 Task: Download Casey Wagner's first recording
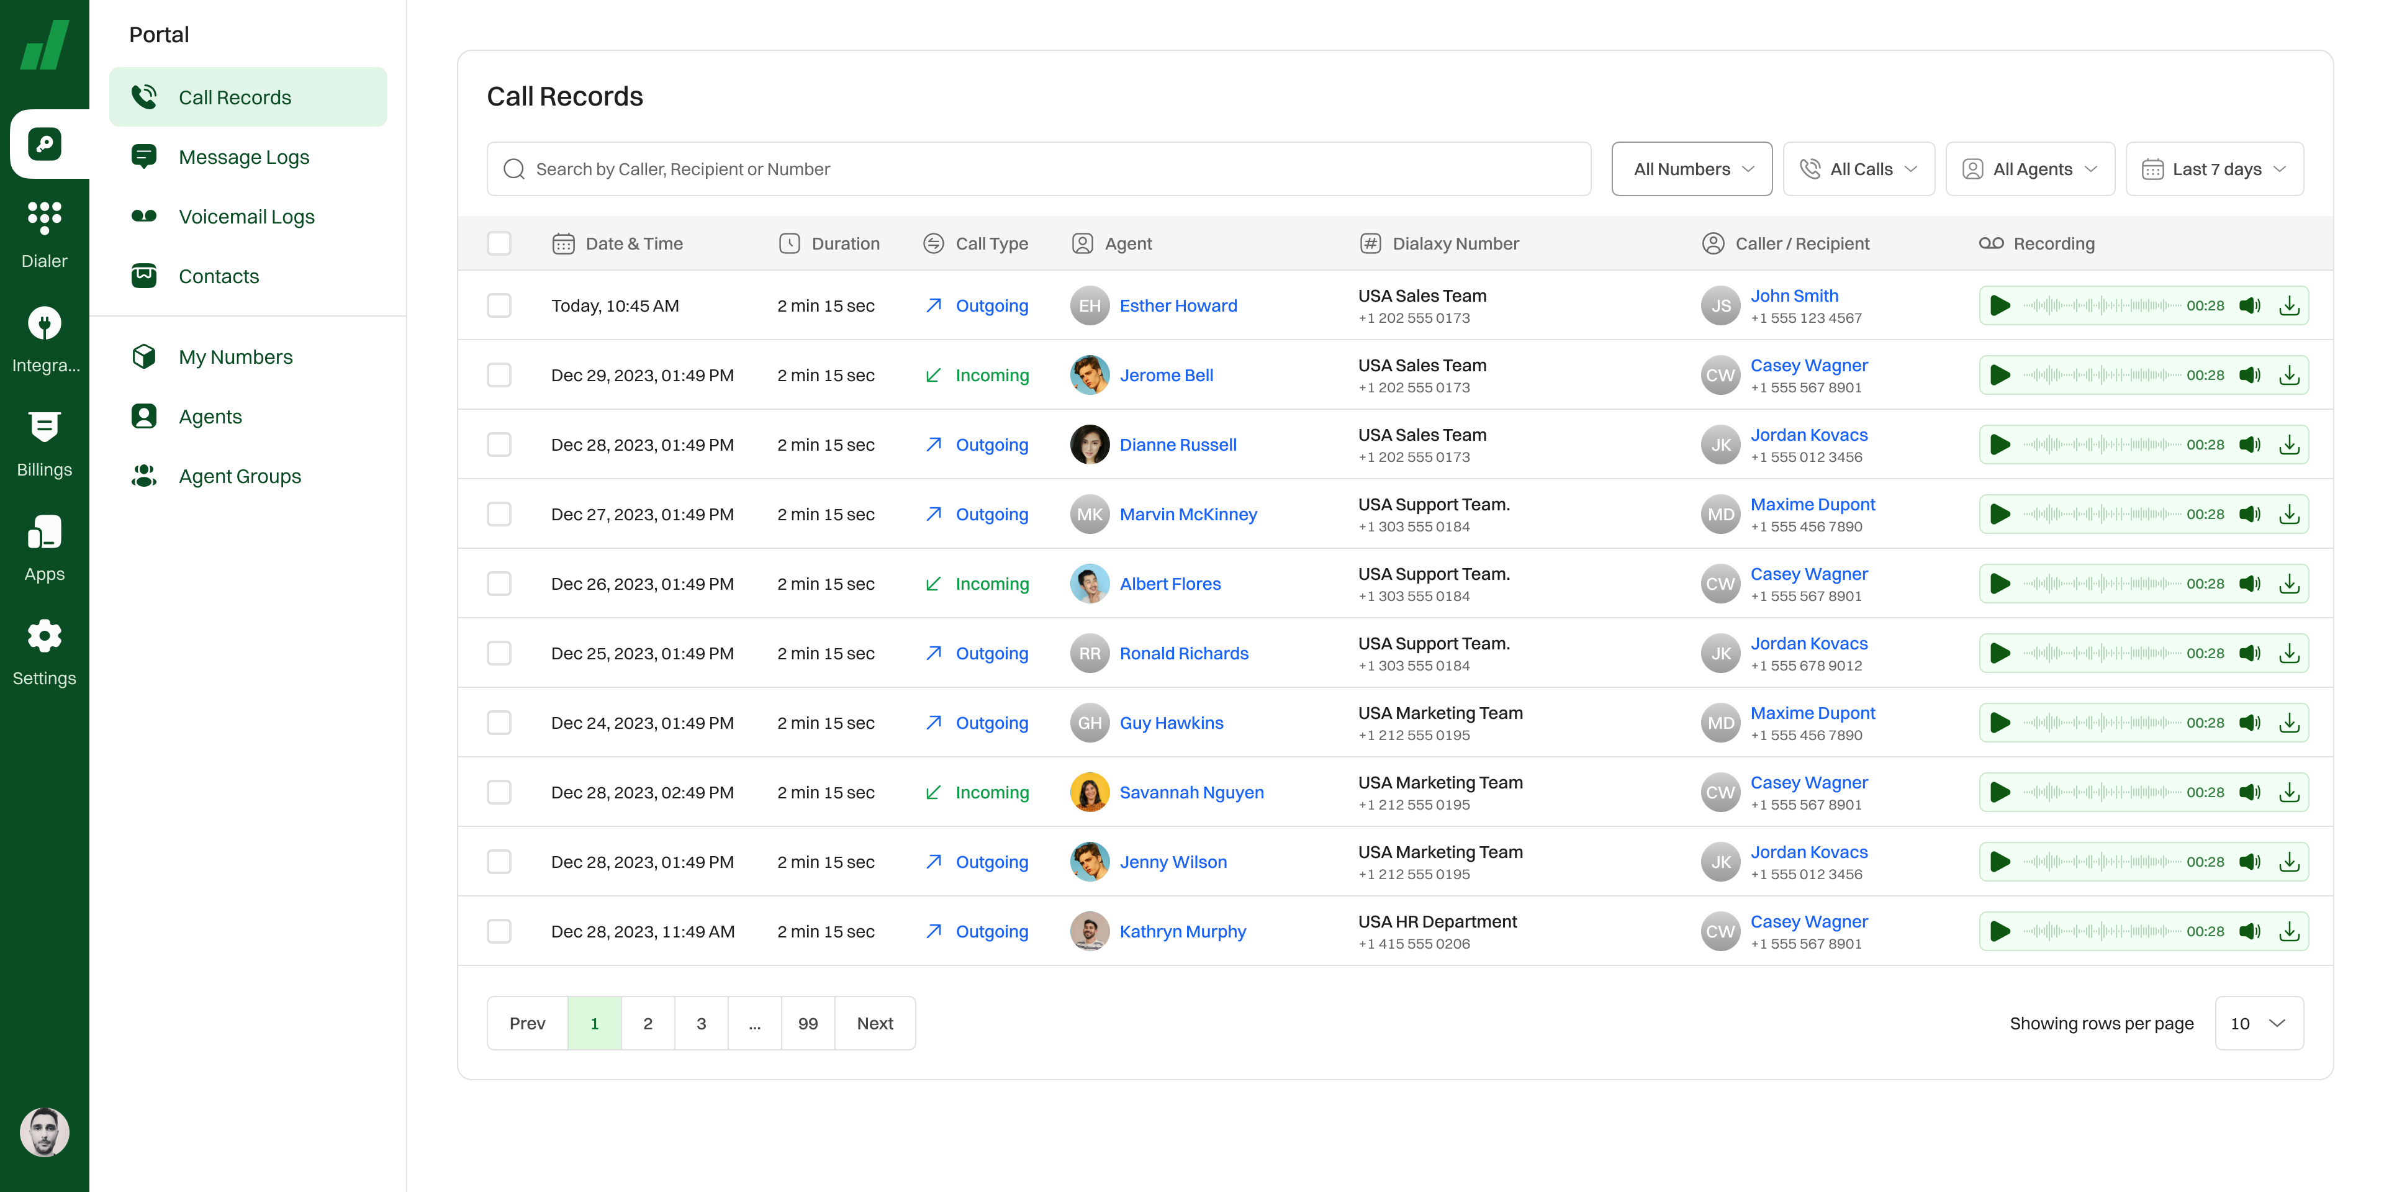2288,375
